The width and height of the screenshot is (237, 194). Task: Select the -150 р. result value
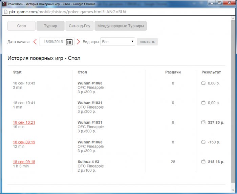click(214, 142)
